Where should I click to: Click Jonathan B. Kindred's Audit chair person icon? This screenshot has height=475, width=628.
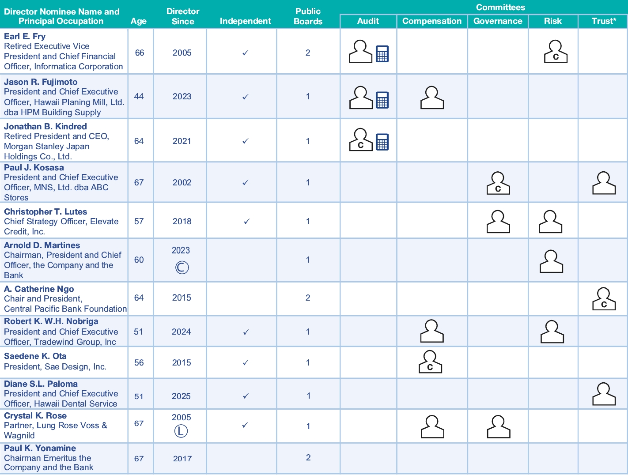pos(360,140)
